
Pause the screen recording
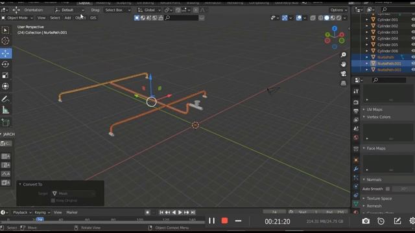(212, 221)
